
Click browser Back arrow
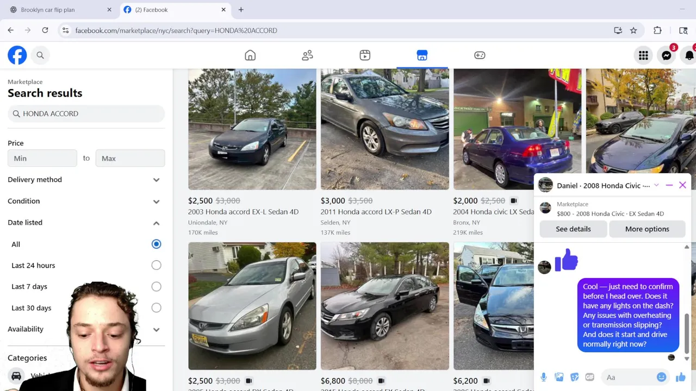10,30
